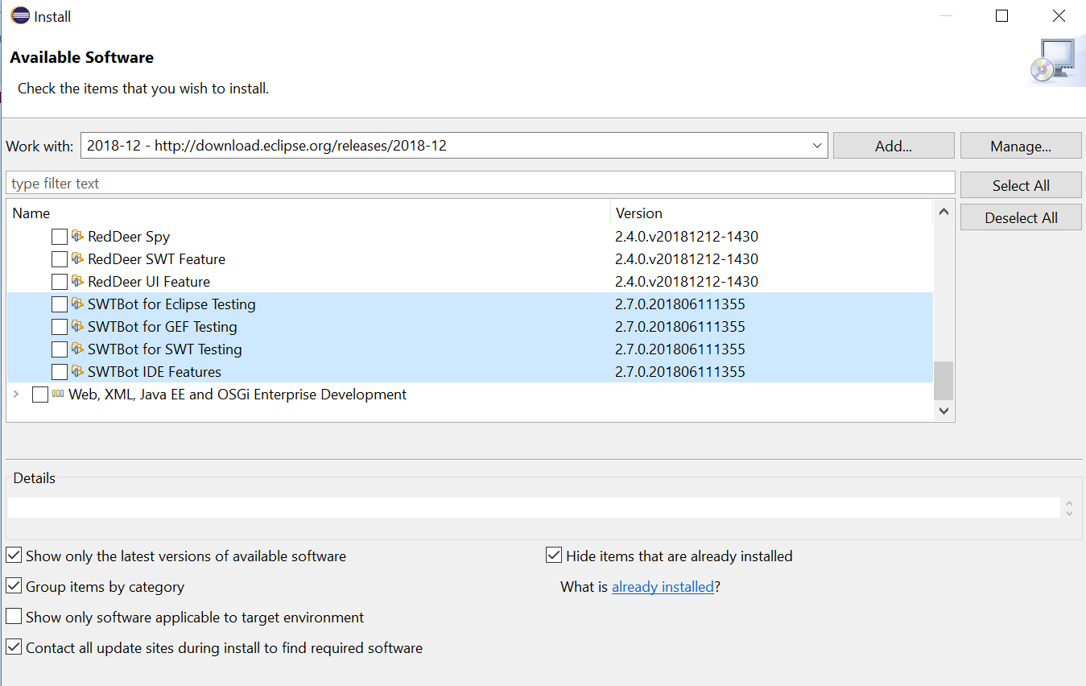Image resolution: width=1086 pixels, height=686 pixels.
Task: Click the RedDeer Spy feature icon
Action: pos(77,237)
